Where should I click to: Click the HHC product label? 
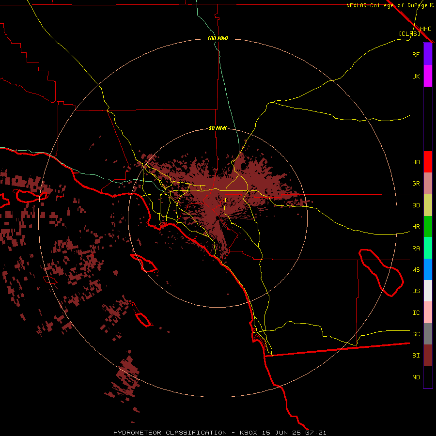425,29
